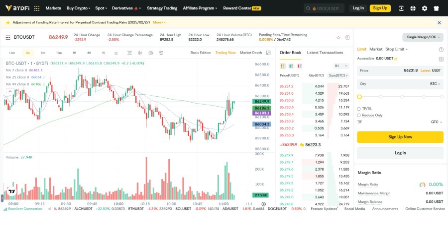Screen dimensions: 448x248
Task: Expand more chart intervals dropdown
Action: [x=116, y=53]
